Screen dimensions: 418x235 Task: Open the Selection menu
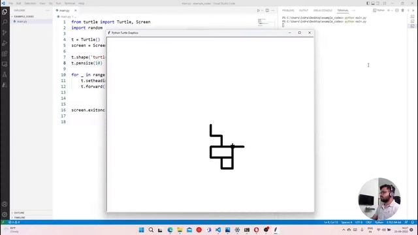[x=30, y=3]
